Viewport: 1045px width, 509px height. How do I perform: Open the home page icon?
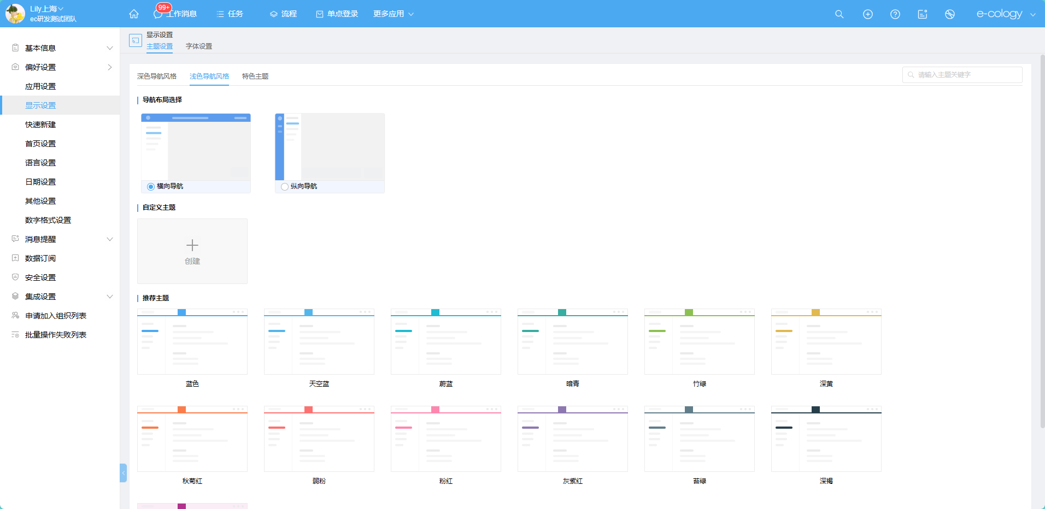134,14
